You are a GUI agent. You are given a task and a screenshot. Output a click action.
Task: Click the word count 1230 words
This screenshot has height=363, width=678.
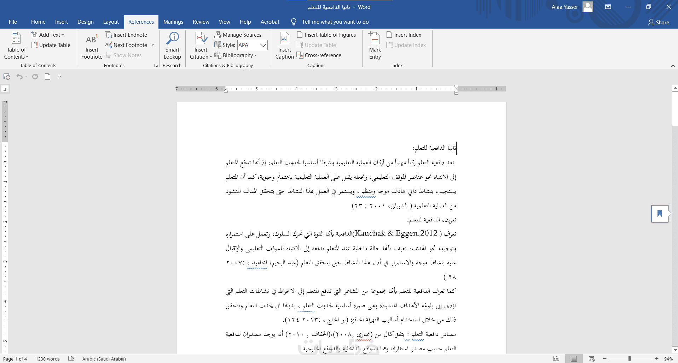pos(48,359)
